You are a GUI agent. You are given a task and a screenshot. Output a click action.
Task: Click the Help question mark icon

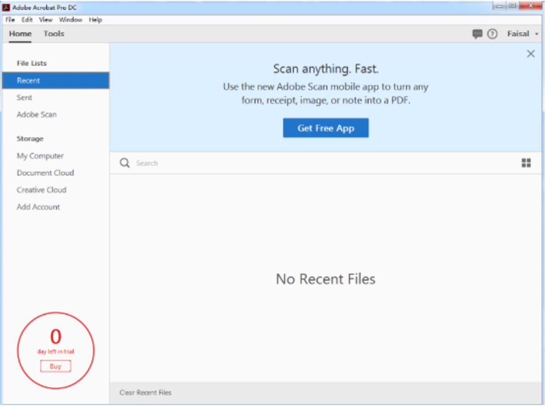(x=492, y=34)
